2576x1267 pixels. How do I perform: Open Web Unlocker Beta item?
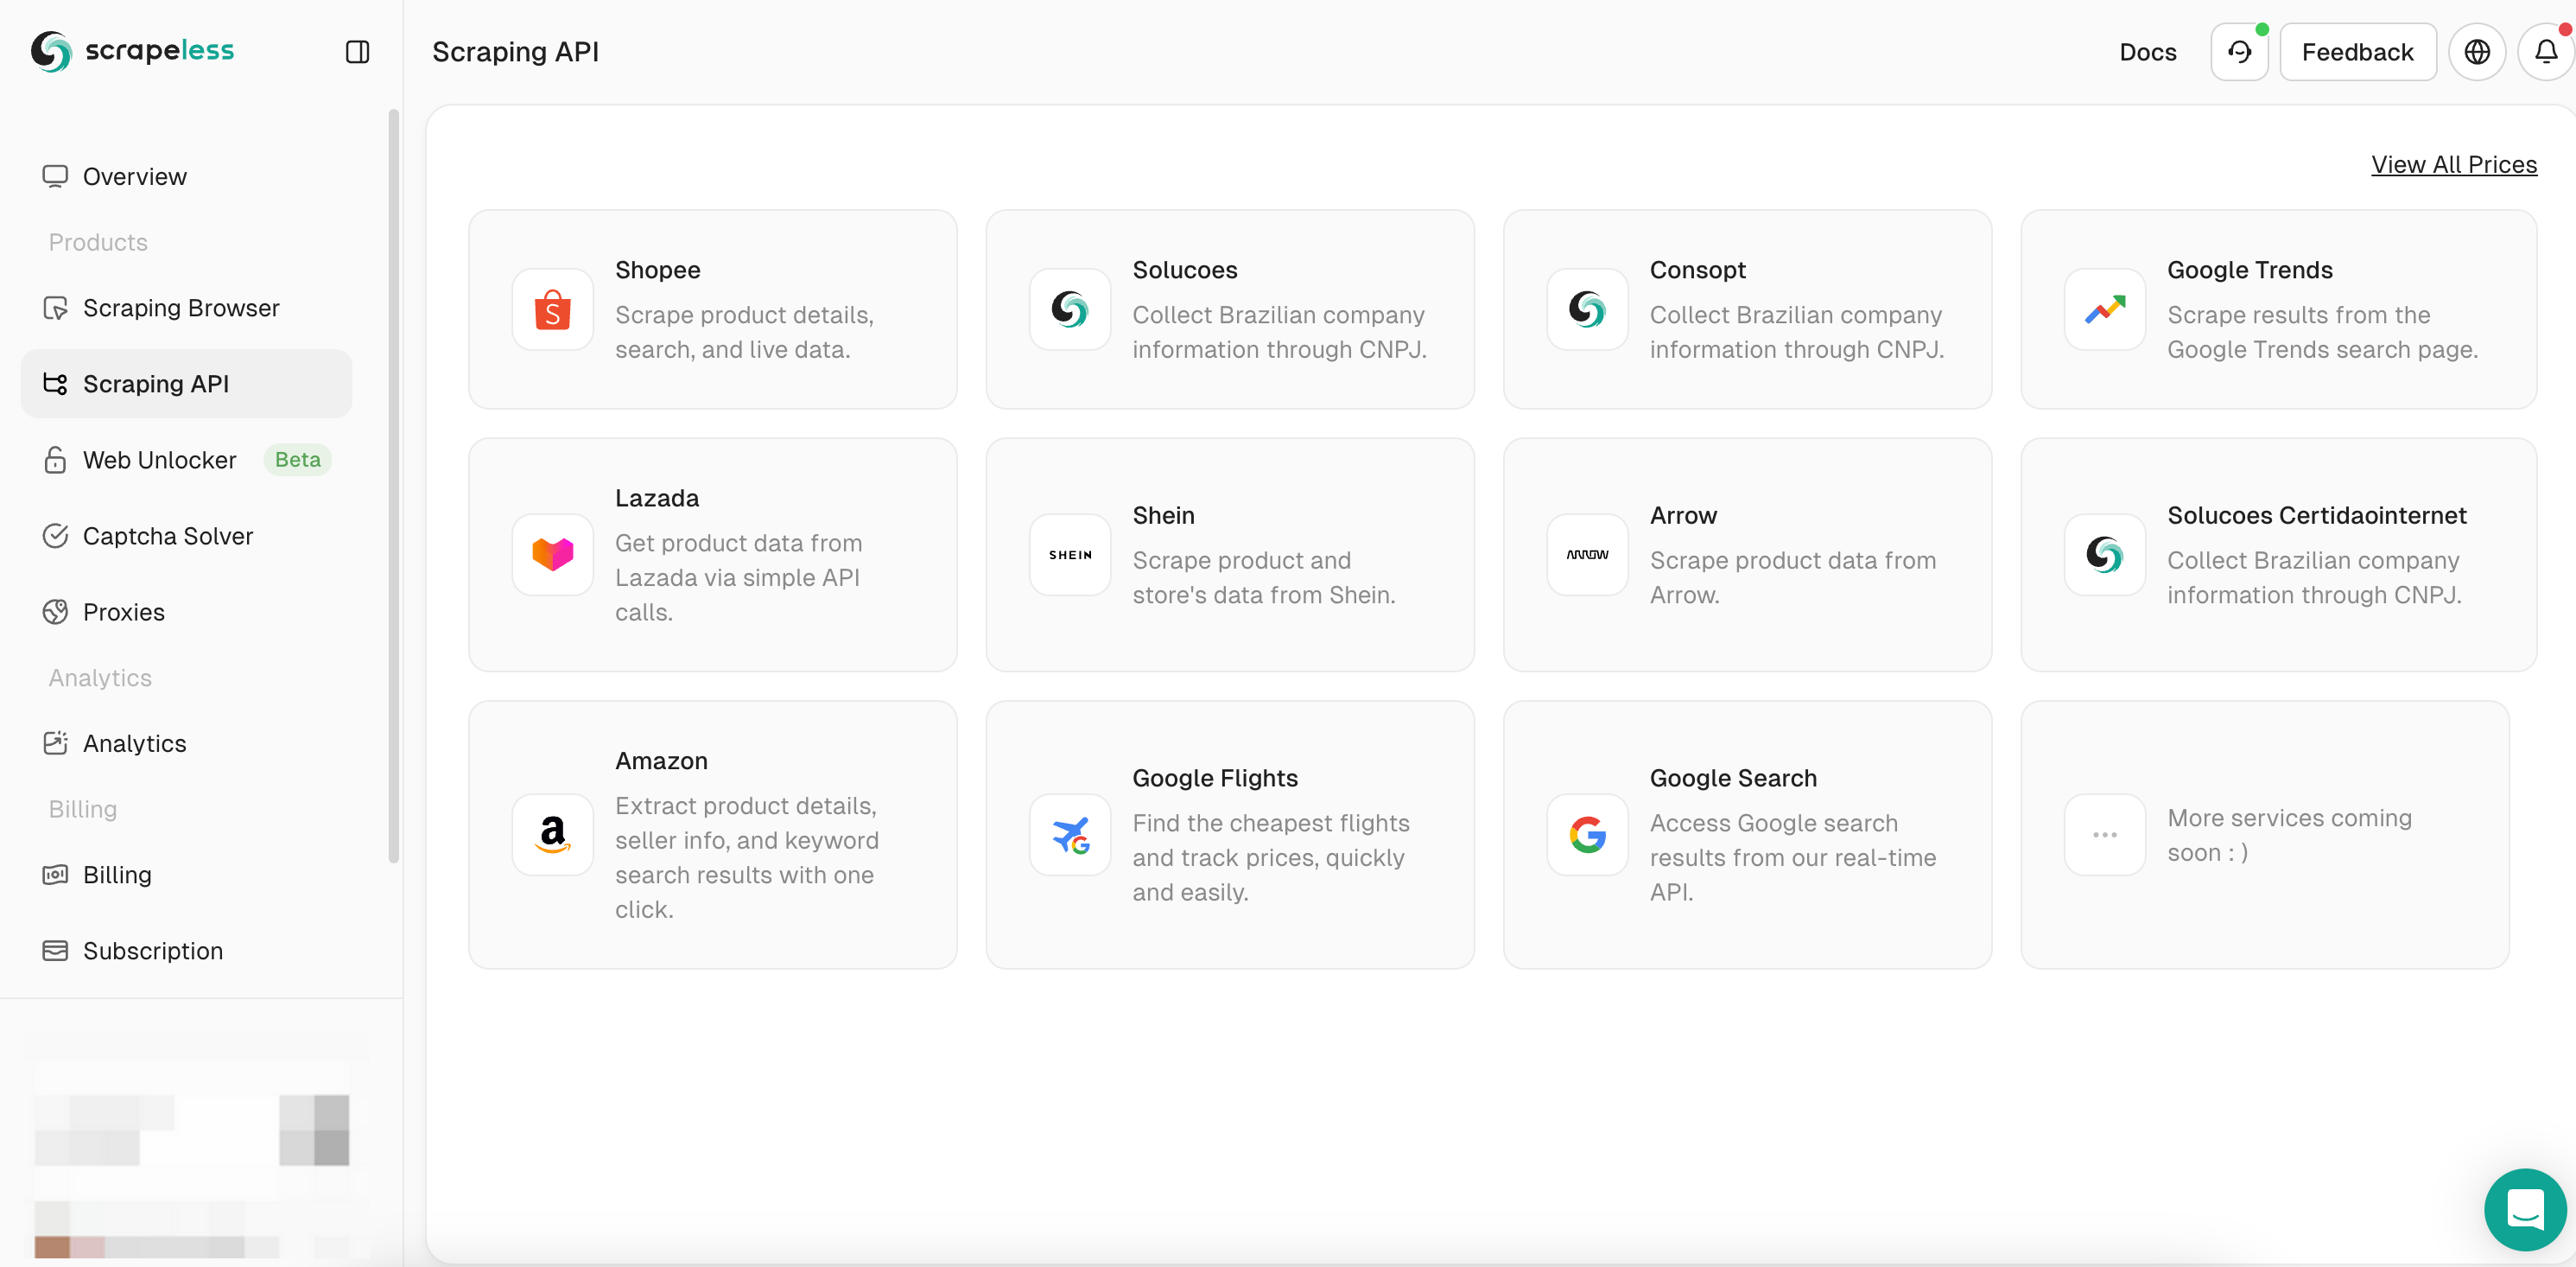pyautogui.click(x=160, y=460)
